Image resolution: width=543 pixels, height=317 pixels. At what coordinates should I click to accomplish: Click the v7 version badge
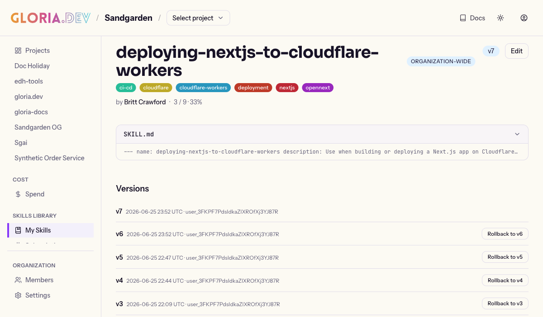pyautogui.click(x=491, y=51)
